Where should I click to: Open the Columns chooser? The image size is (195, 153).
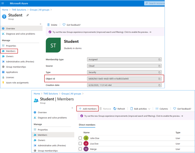pos(162,109)
